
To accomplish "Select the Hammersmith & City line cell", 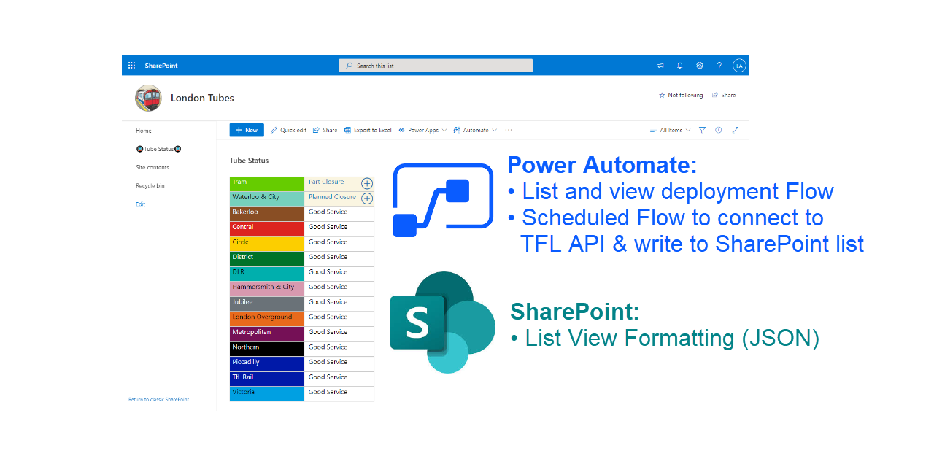I will (266, 289).
